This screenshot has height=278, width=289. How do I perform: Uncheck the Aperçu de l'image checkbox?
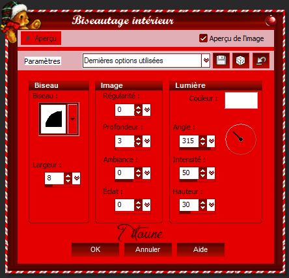[x=203, y=38]
